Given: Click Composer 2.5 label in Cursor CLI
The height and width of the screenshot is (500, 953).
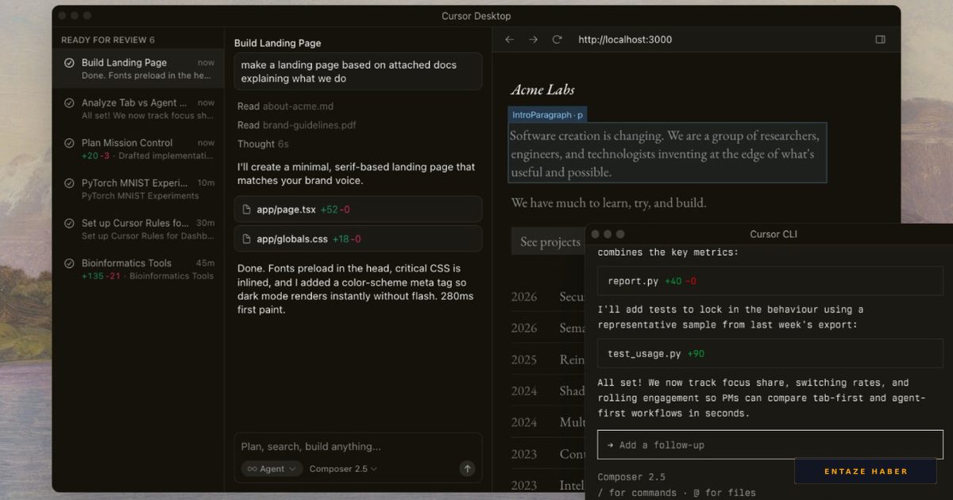Looking at the screenshot, I should (x=631, y=478).
